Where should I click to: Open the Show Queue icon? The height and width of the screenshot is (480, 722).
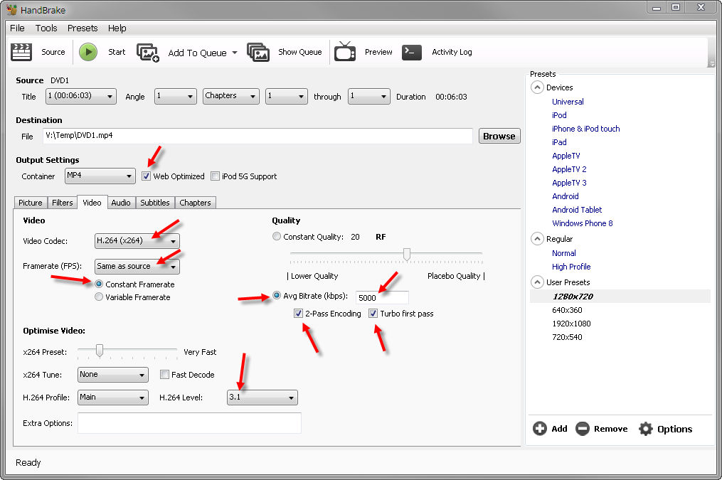258,52
